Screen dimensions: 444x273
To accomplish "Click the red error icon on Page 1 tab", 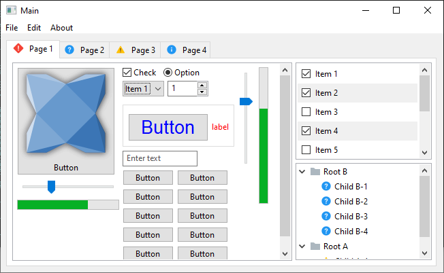I will tap(18, 49).
